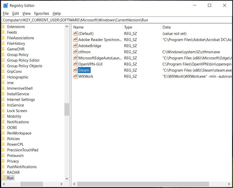This screenshot has height=188, width=233.
Task: Click the folder icon beside GameDVR key
Action: 3,49
